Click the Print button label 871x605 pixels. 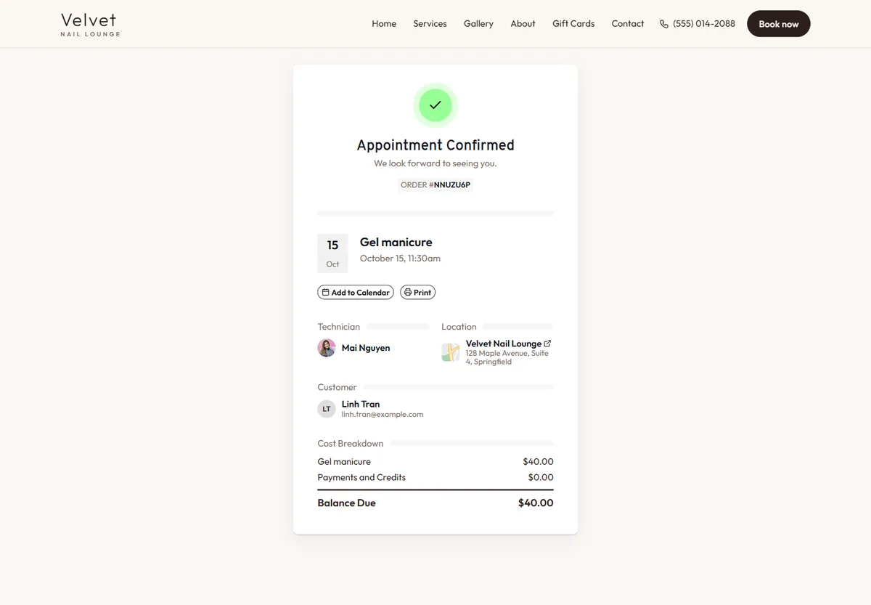pos(422,293)
